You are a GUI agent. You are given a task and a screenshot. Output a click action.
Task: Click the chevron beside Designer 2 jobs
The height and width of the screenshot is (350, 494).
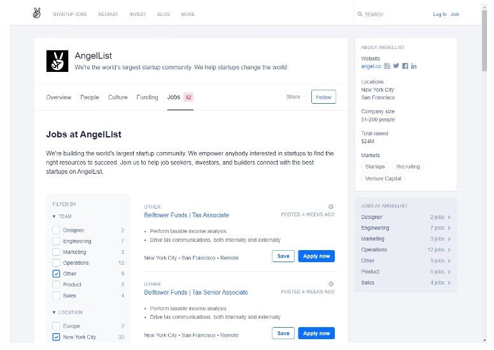[449, 217]
